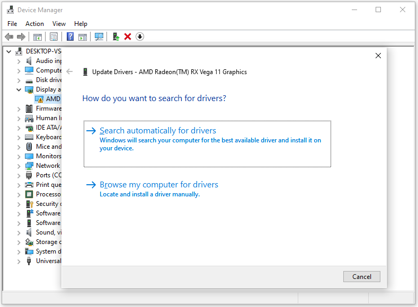Expand the Sound, video node

[19, 233]
